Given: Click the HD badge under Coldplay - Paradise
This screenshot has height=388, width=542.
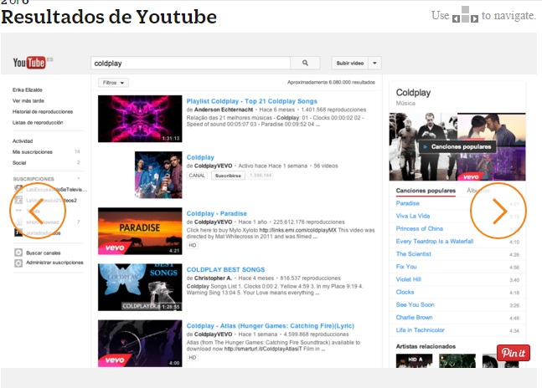Looking at the screenshot, I should pyautogui.click(x=193, y=245).
